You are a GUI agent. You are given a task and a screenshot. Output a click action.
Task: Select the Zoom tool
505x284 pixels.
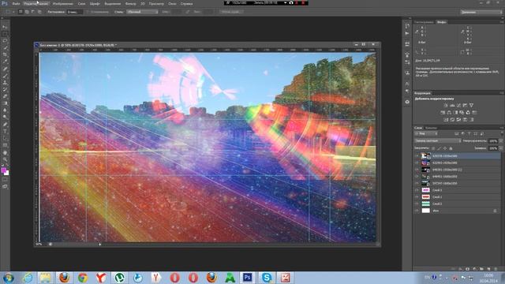[x=5, y=159]
